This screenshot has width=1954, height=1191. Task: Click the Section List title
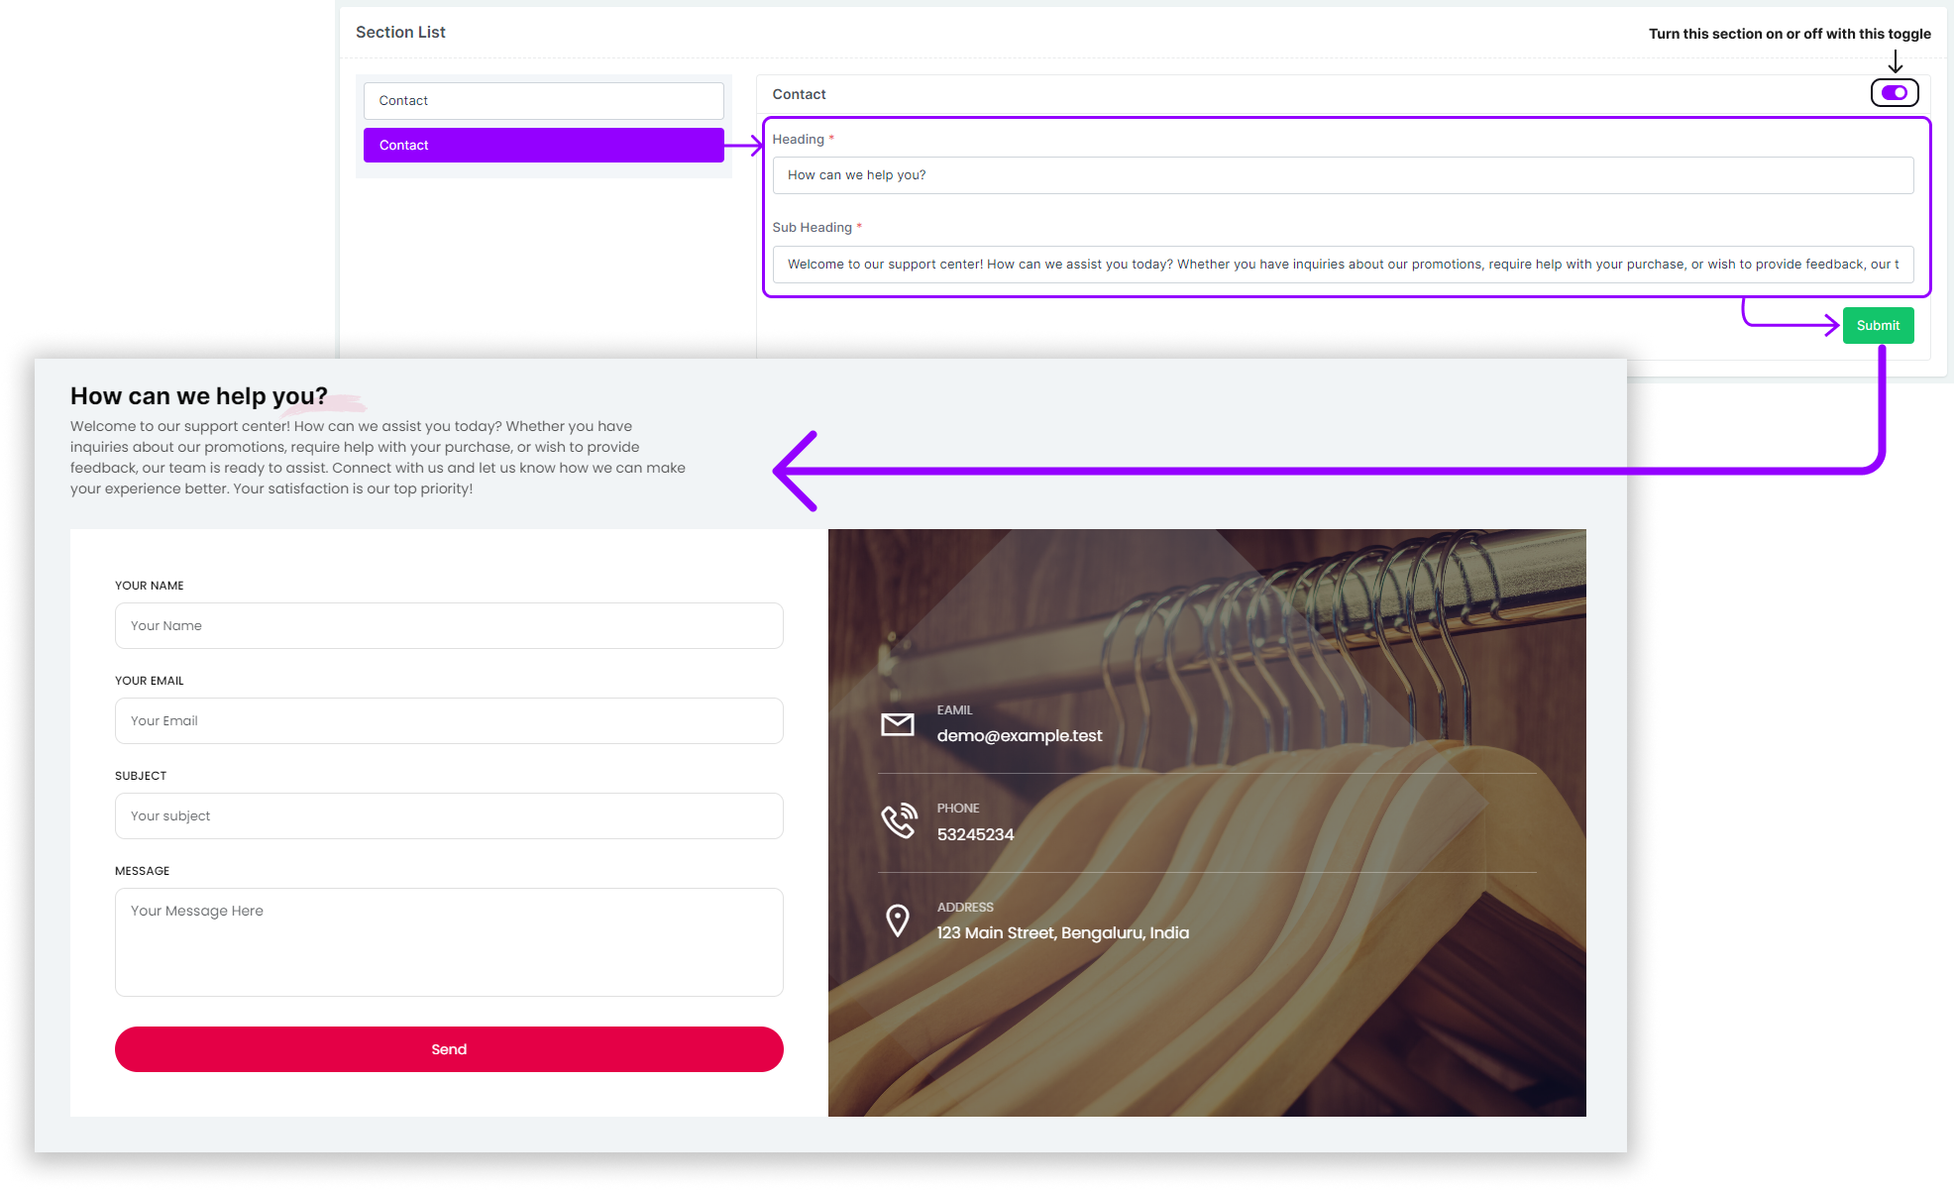coord(400,33)
